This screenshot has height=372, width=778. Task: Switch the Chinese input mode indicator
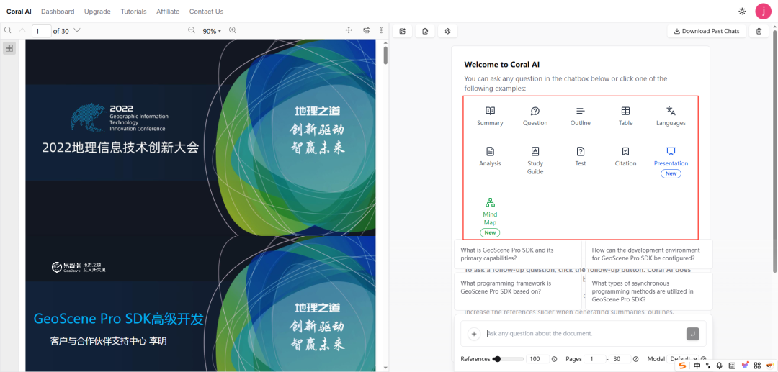click(697, 366)
